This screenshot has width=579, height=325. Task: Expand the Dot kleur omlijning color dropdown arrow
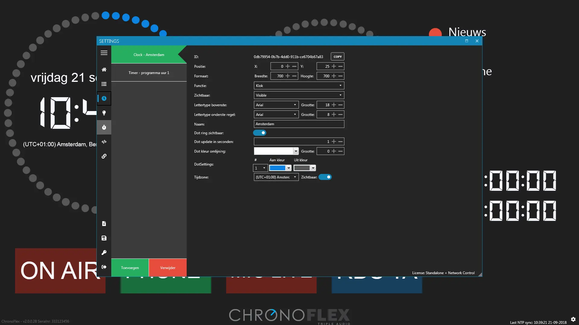pyautogui.click(x=296, y=151)
